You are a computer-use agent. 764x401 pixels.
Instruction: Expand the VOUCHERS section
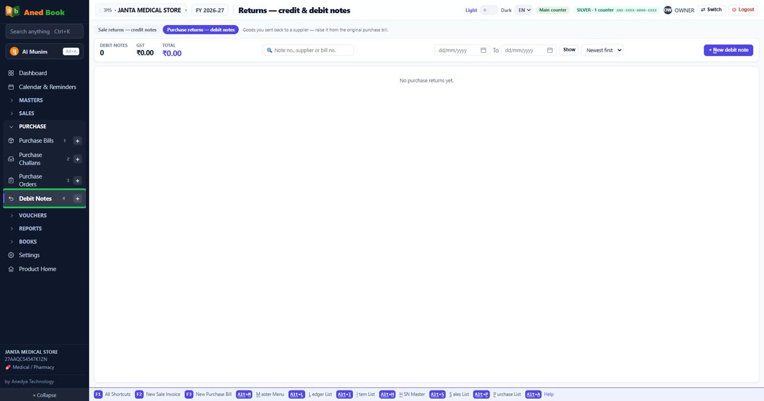click(x=45, y=215)
